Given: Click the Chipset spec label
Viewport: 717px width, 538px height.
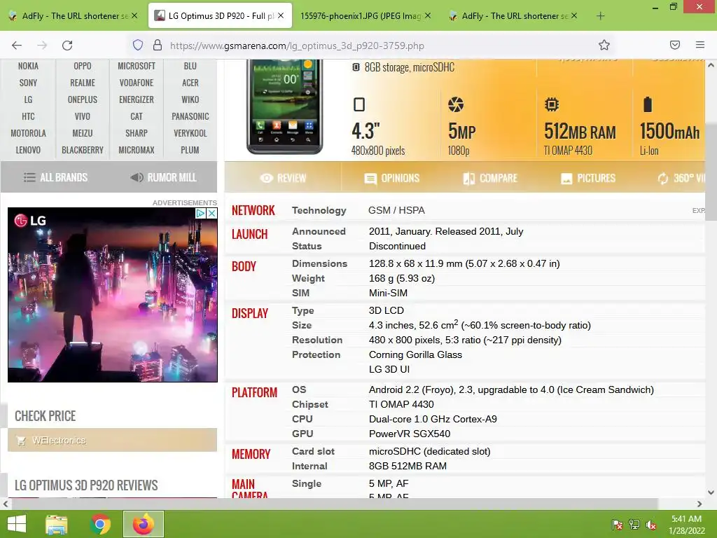Looking at the screenshot, I should (310, 404).
